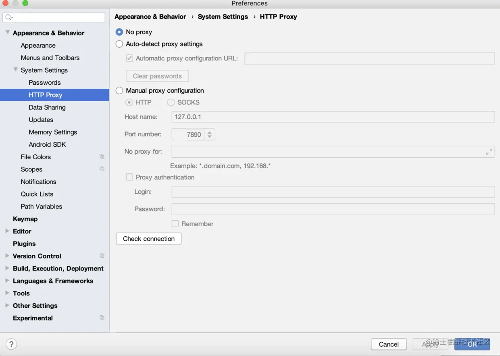Expand the No proxy for field
The width and height of the screenshot is (500, 356).
click(489, 152)
